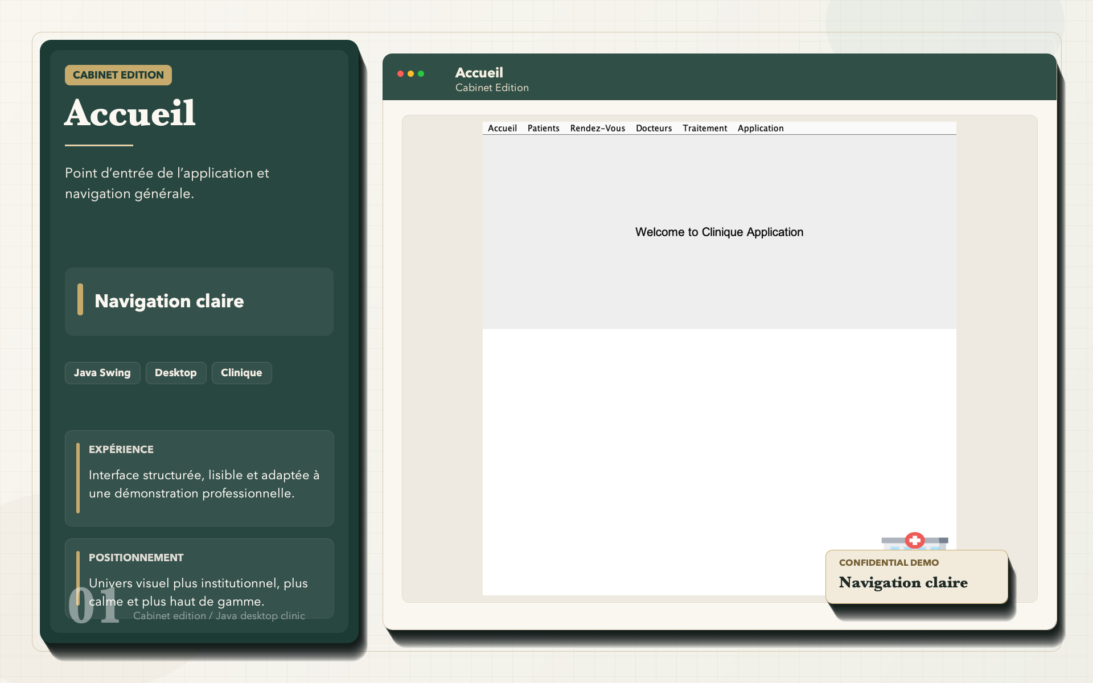Screen dimensions: 1093x683
Task: Open the Traitement menu
Action: click(x=705, y=128)
